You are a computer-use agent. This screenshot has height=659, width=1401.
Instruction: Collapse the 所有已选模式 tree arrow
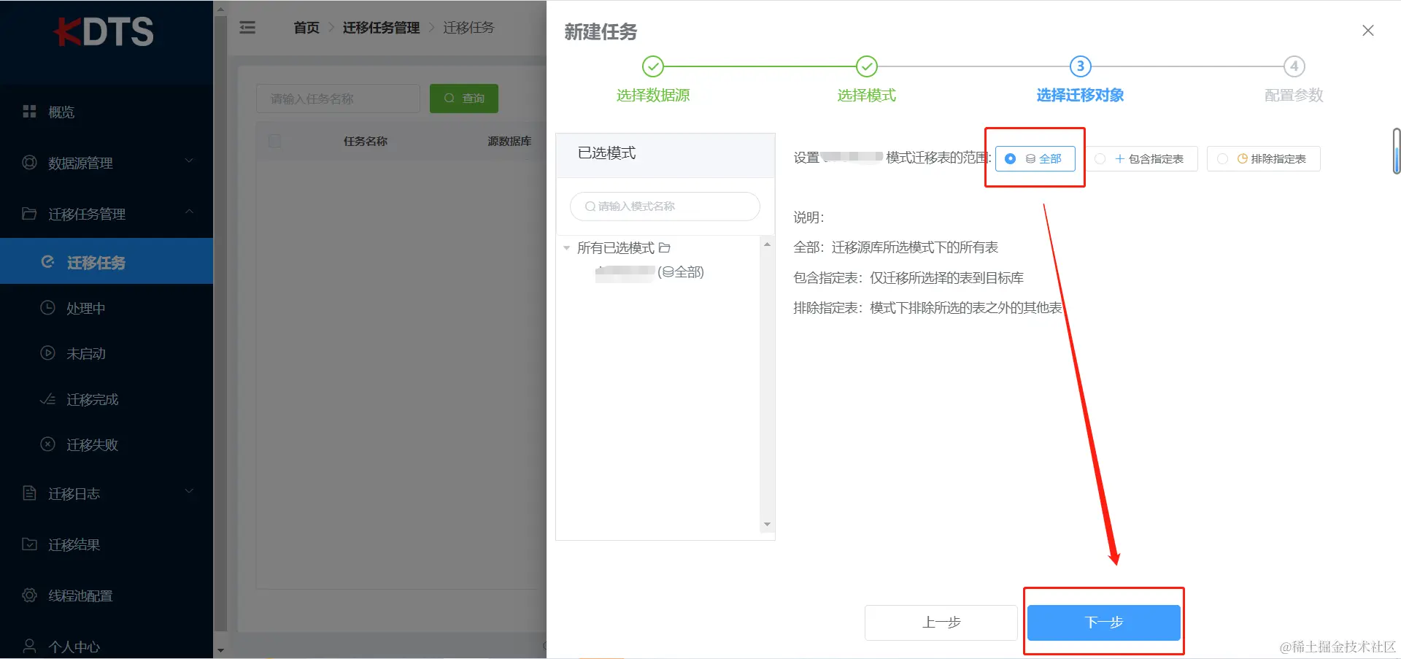click(x=567, y=248)
